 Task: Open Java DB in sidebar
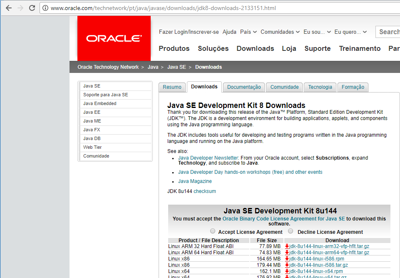[115, 138]
